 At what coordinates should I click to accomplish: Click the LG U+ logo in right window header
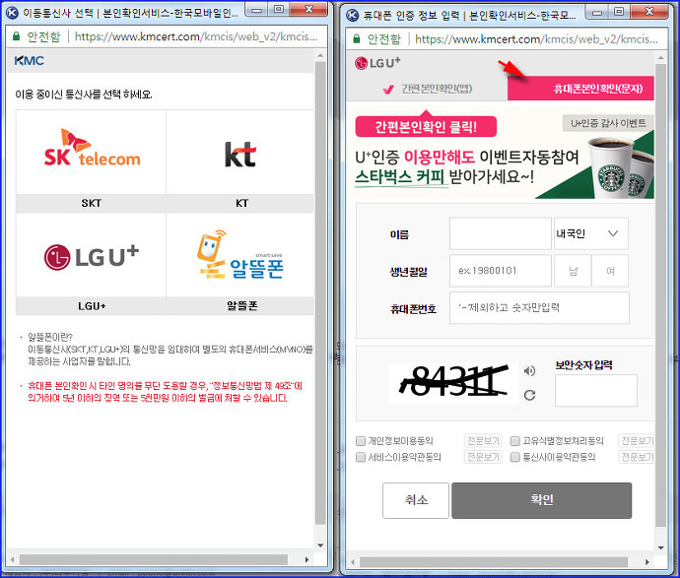pos(377,63)
